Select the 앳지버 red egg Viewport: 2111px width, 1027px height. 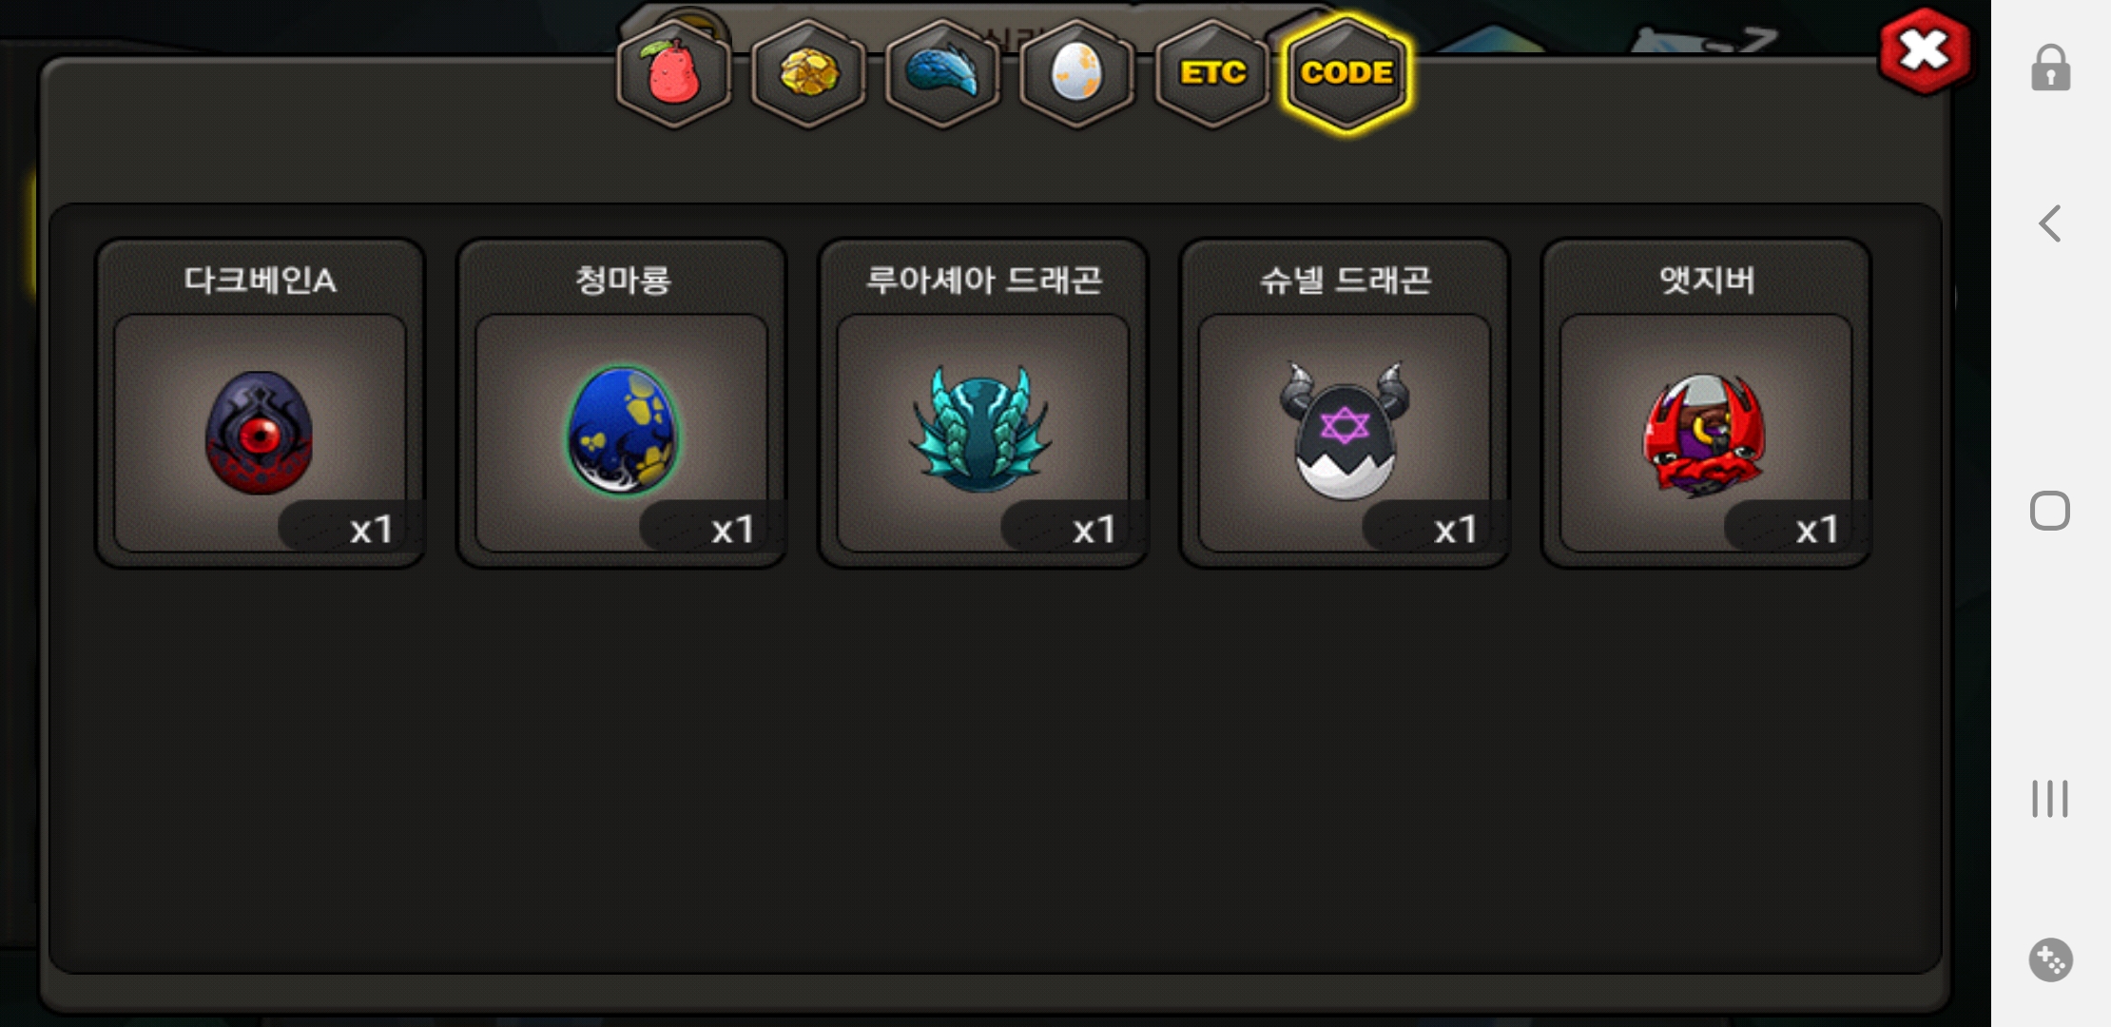click(1706, 433)
